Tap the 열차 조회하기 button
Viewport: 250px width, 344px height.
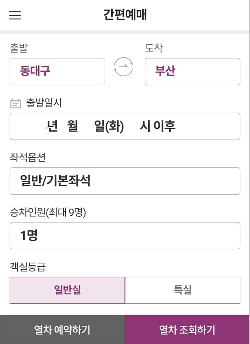(x=187, y=330)
